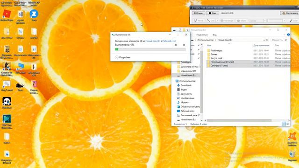Select highlighted Новый том (E:) in sidebar

(188, 76)
